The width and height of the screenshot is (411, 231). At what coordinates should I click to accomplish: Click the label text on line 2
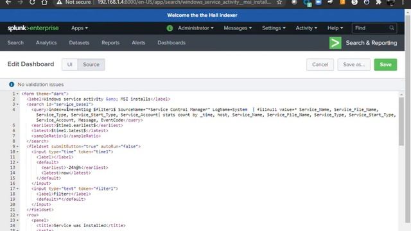pyautogui.click(x=98, y=99)
